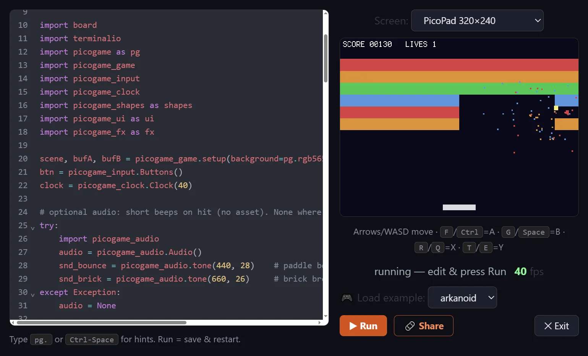Click line number 23 in the gutter
The width and height of the screenshot is (588, 356).
23,199
